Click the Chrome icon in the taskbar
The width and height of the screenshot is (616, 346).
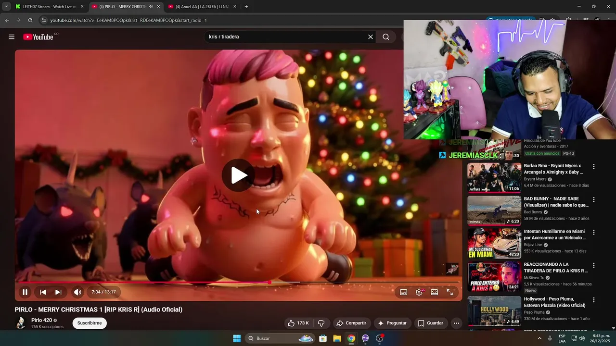click(351, 338)
